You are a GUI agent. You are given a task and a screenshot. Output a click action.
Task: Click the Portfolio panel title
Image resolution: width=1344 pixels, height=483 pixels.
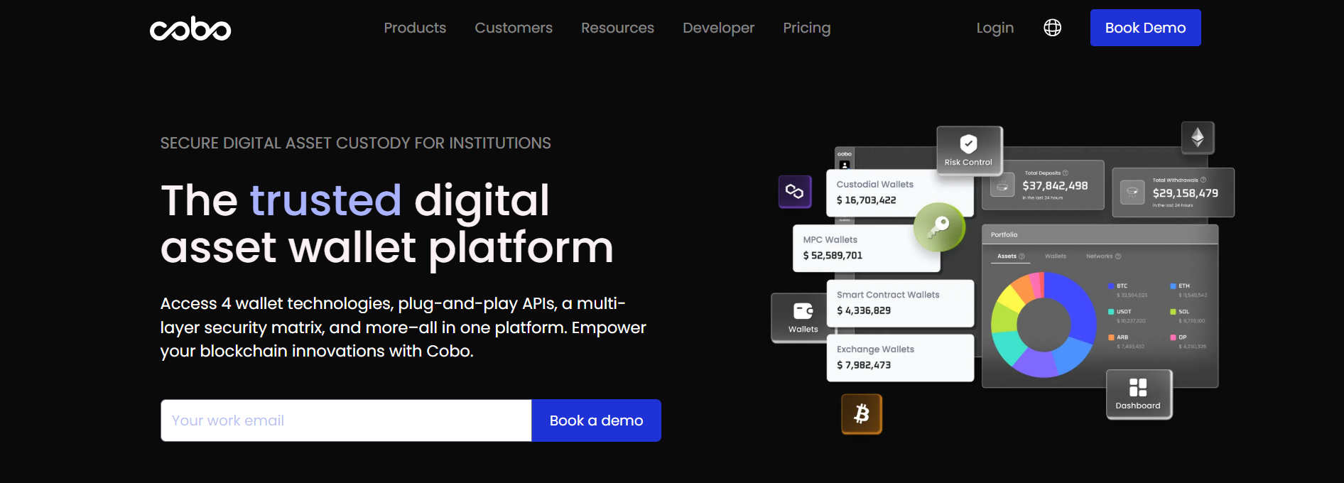coord(1004,235)
